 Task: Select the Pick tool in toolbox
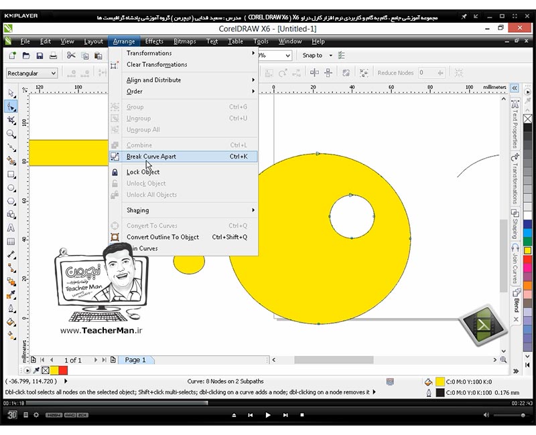click(x=11, y=93)
